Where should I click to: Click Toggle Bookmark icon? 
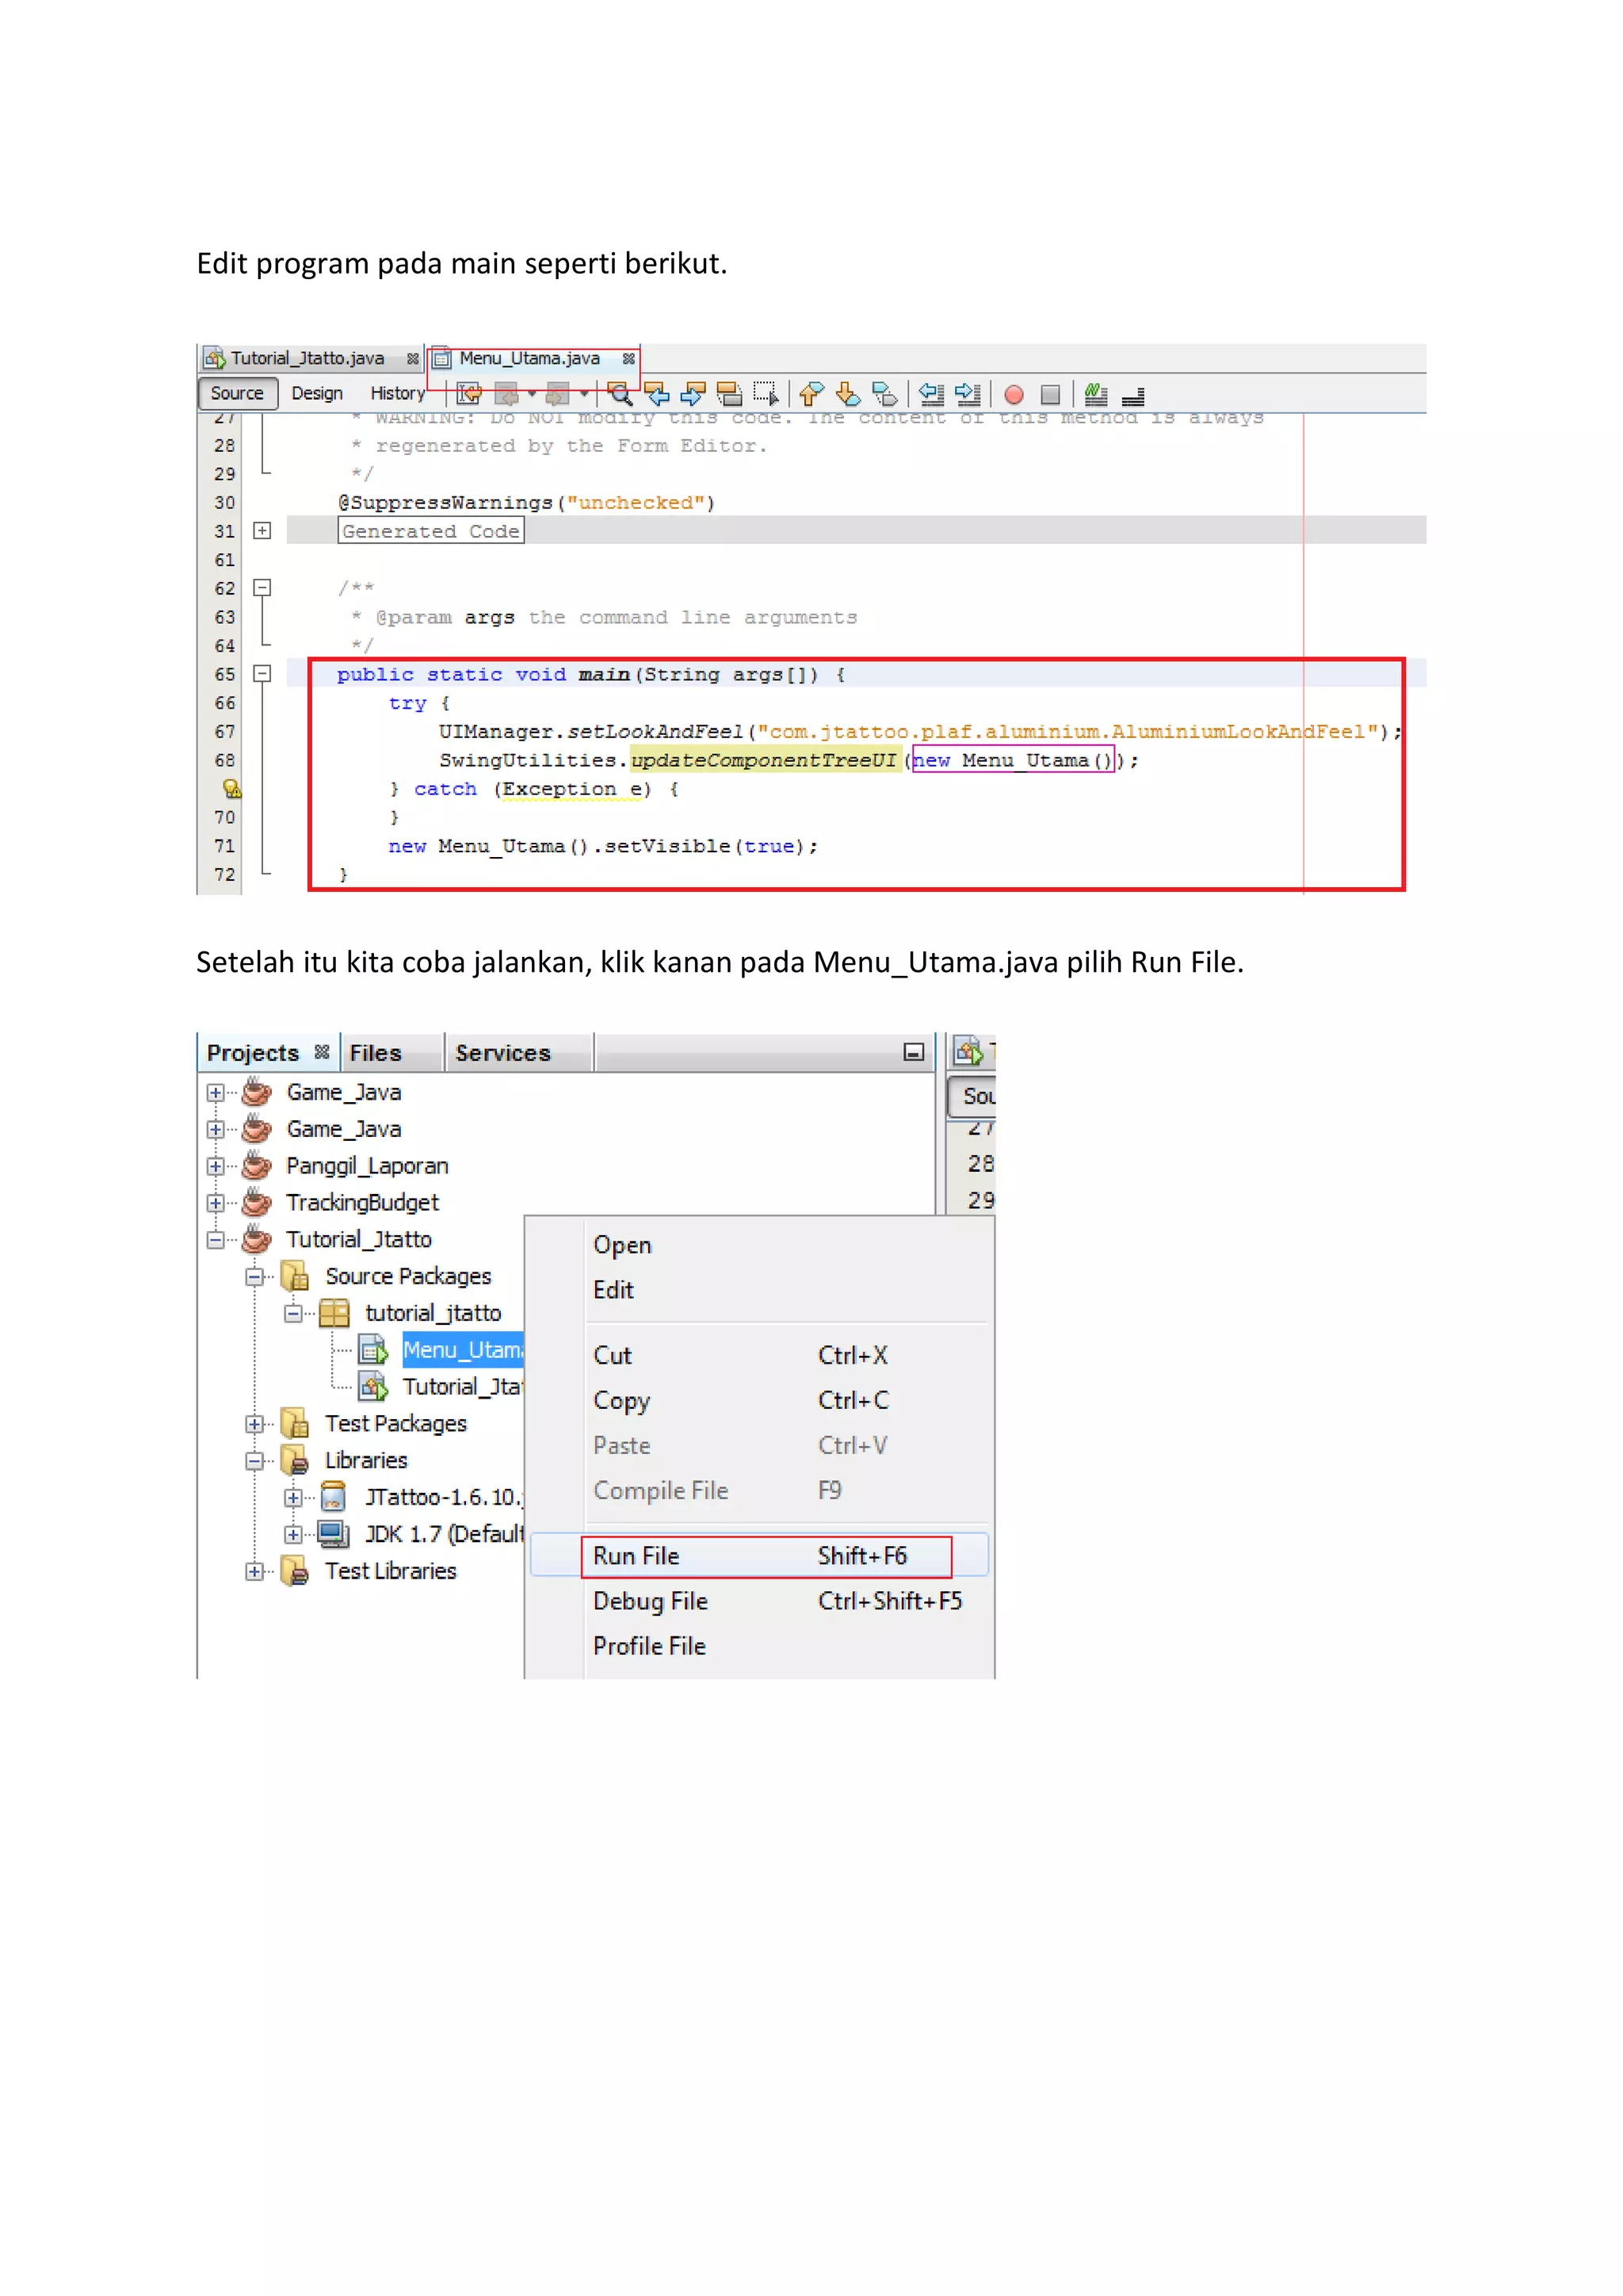click(x=884, y=394)
